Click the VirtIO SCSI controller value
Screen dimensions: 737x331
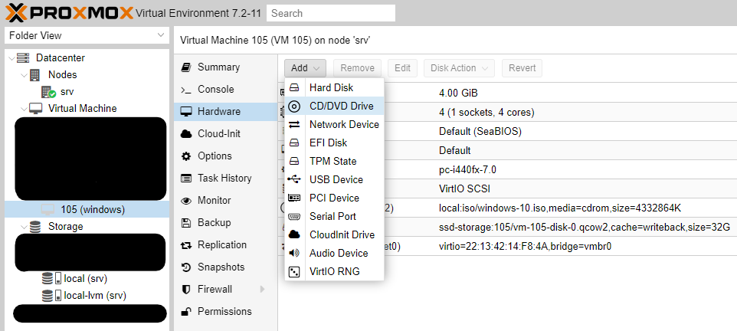(x=465, y=189)
